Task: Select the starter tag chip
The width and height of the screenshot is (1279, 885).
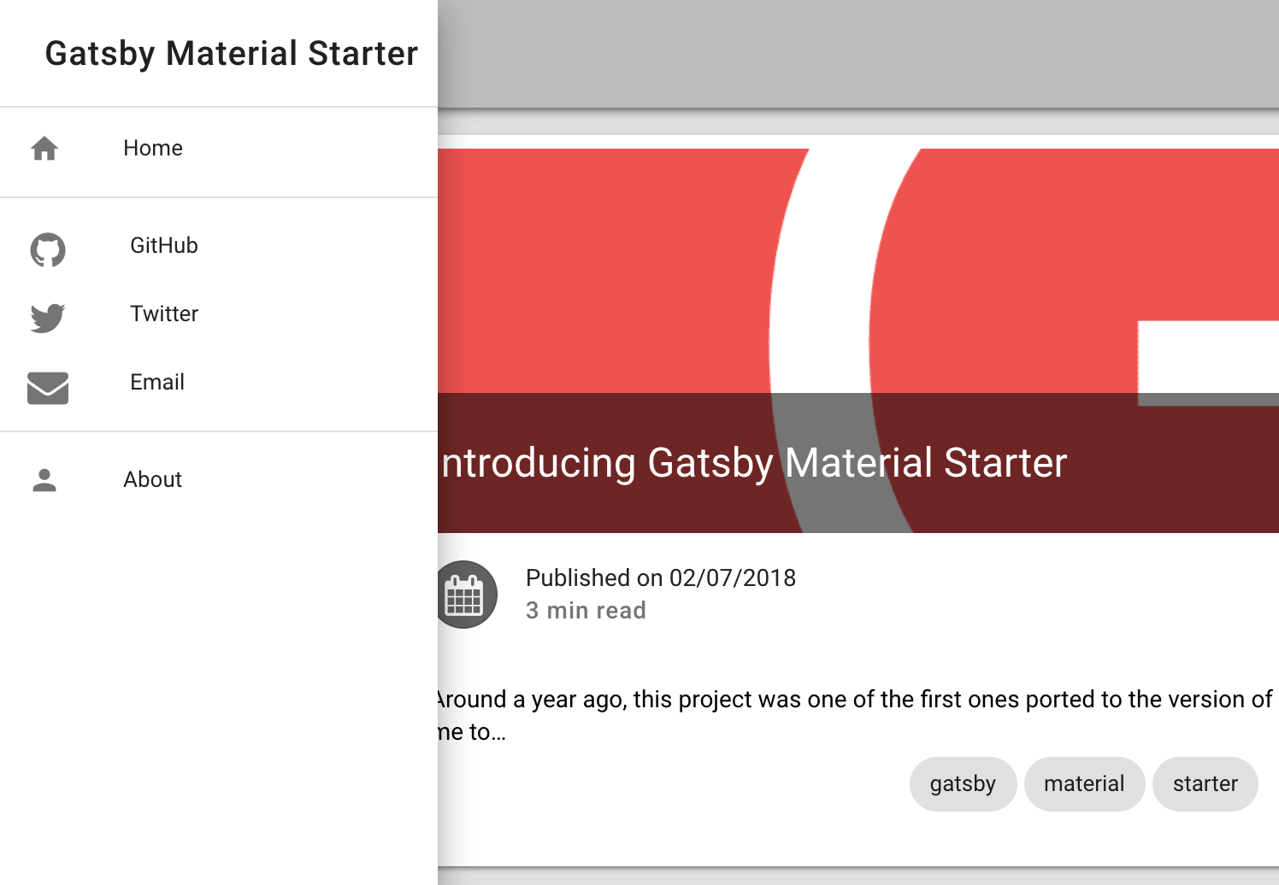Action: coord(1205,784)
